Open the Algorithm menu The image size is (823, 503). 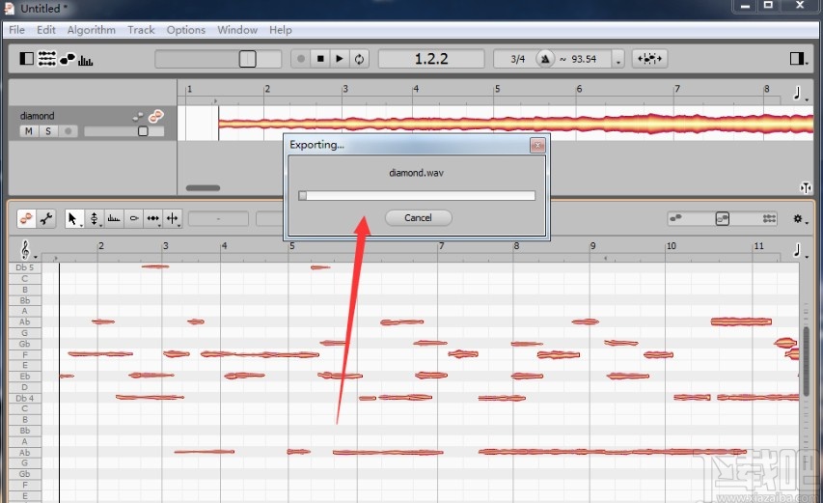(92, 30)
